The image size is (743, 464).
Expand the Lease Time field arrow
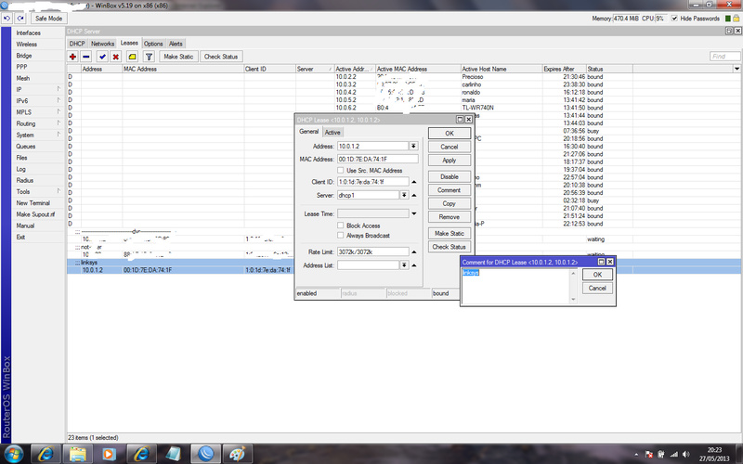pos(413,213)
